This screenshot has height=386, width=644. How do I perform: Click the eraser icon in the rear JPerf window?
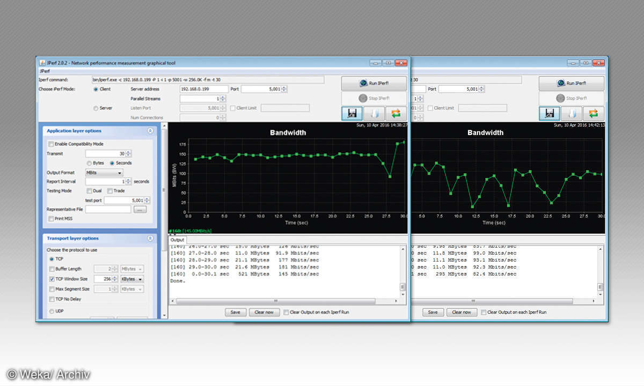tap(572, 114)
